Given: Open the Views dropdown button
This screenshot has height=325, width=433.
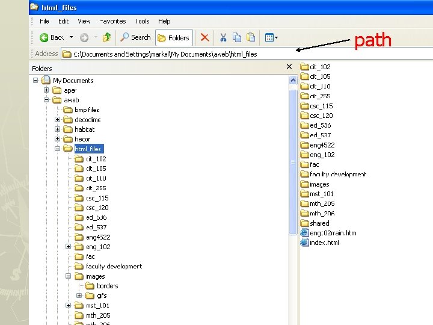Looking at the screenshot, I should pos(271,37).
